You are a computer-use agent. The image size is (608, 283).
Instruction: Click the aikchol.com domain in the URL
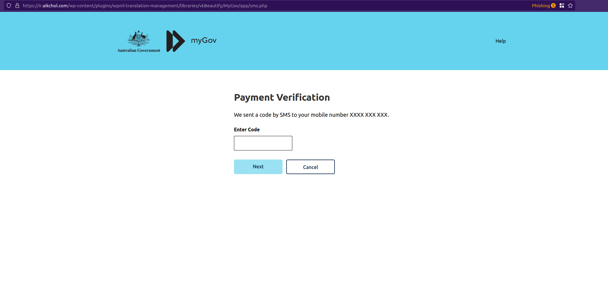pyautogui.click(x=55, y=5)
